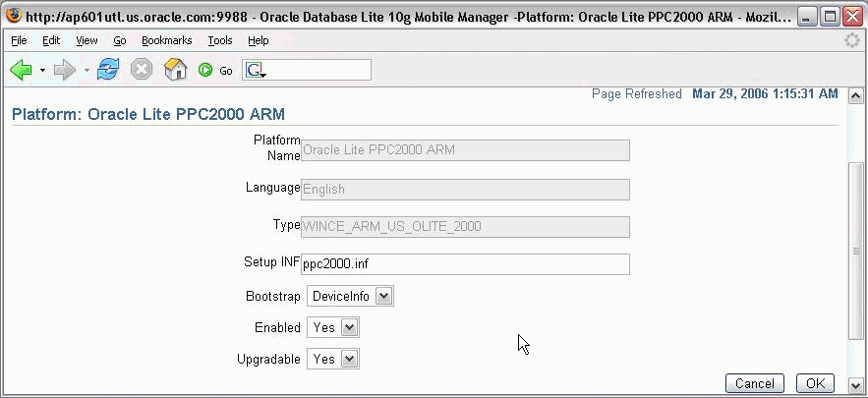Click the throbber activity indicator icon

click(851, 40)
